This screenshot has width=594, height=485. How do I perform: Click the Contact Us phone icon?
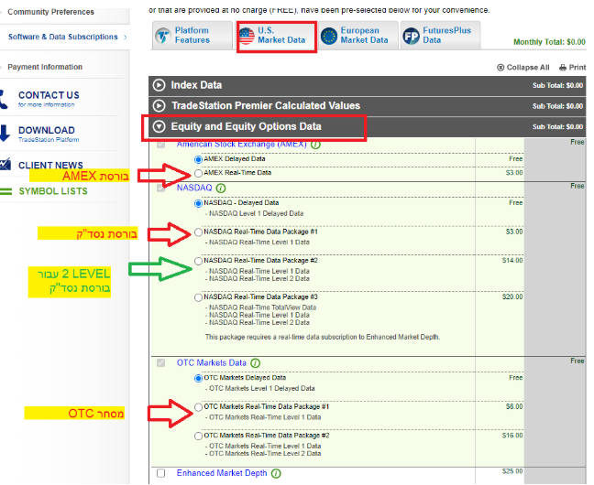pos(4,100)
